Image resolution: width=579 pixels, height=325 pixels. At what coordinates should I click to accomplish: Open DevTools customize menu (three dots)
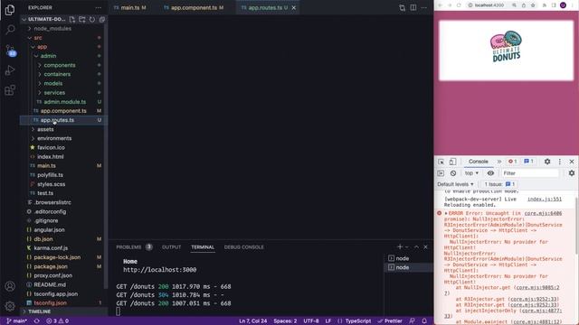point(560,162)
